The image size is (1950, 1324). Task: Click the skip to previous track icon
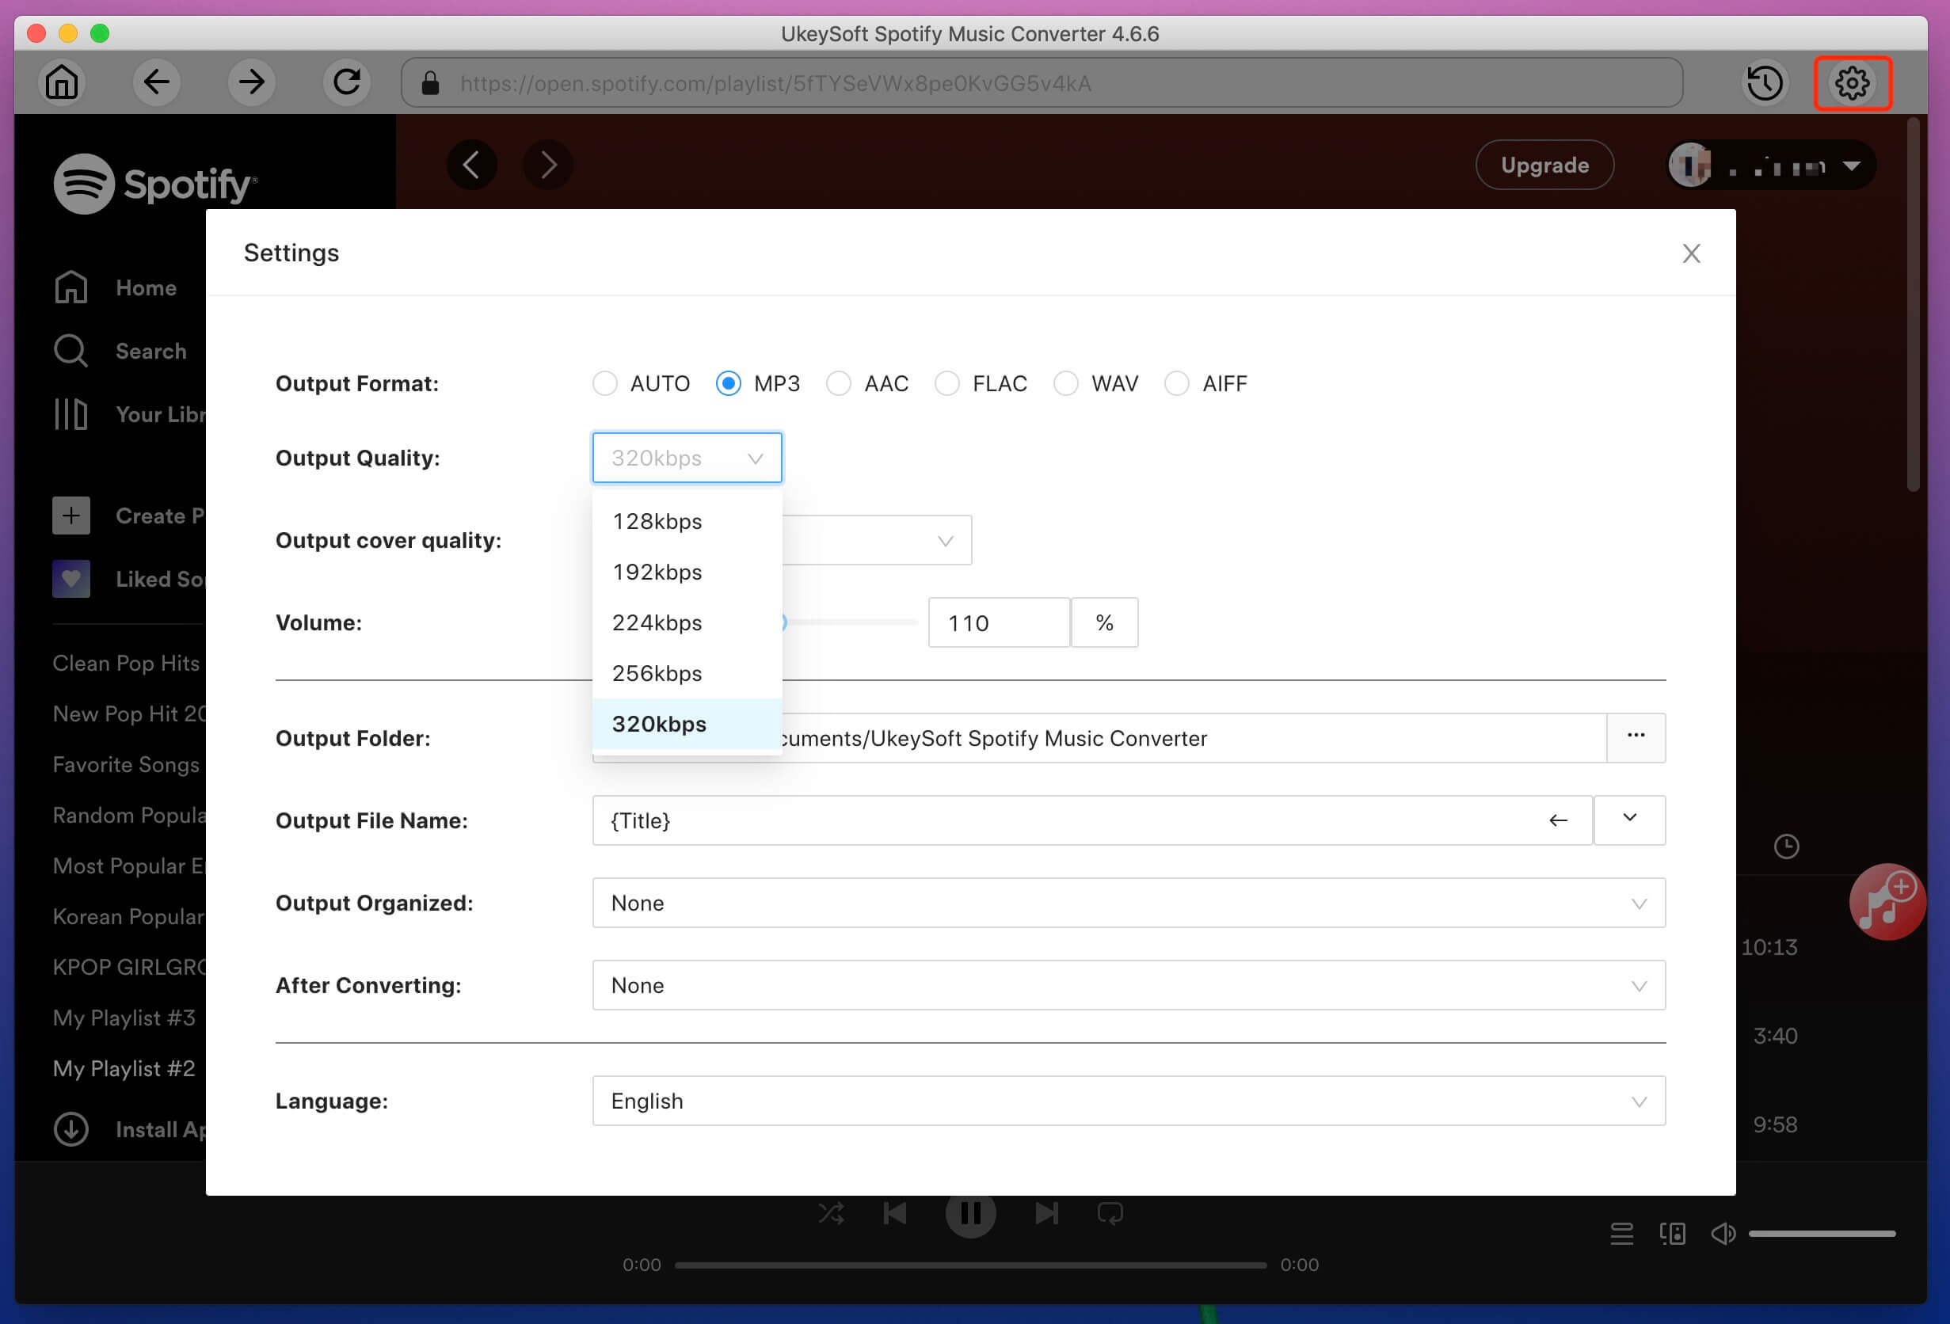[898, 1213]
